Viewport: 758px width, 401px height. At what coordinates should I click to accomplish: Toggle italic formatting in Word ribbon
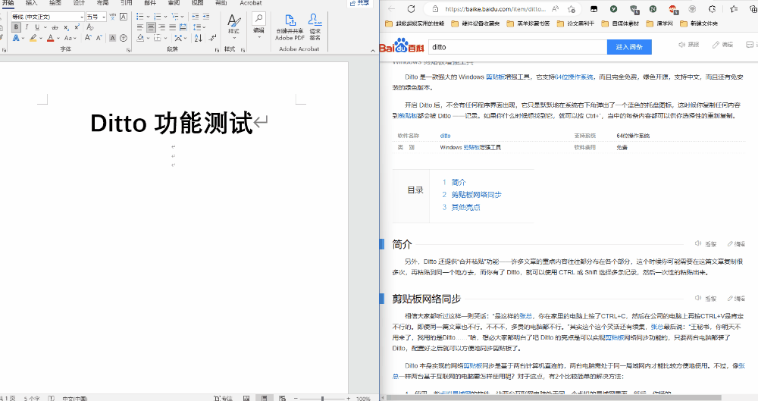click(27, 27)
